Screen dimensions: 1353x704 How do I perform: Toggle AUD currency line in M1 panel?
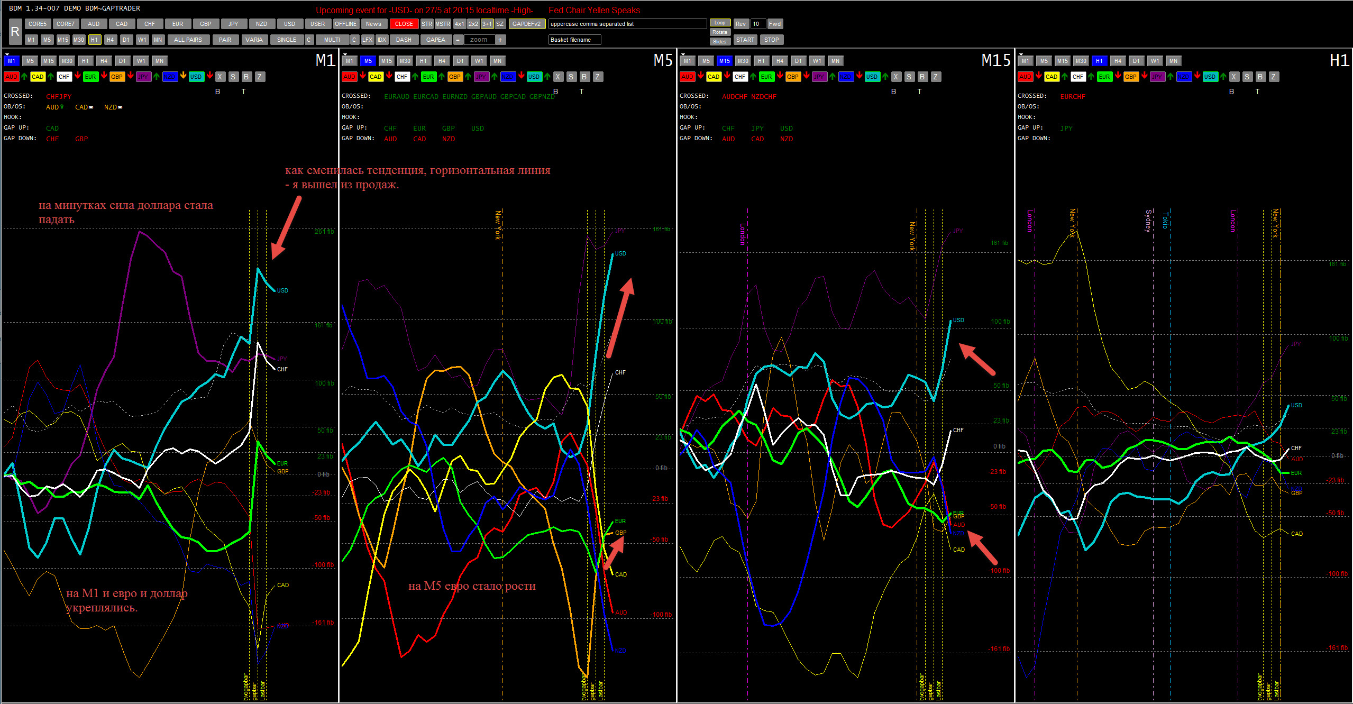click(x=11, y=77)
